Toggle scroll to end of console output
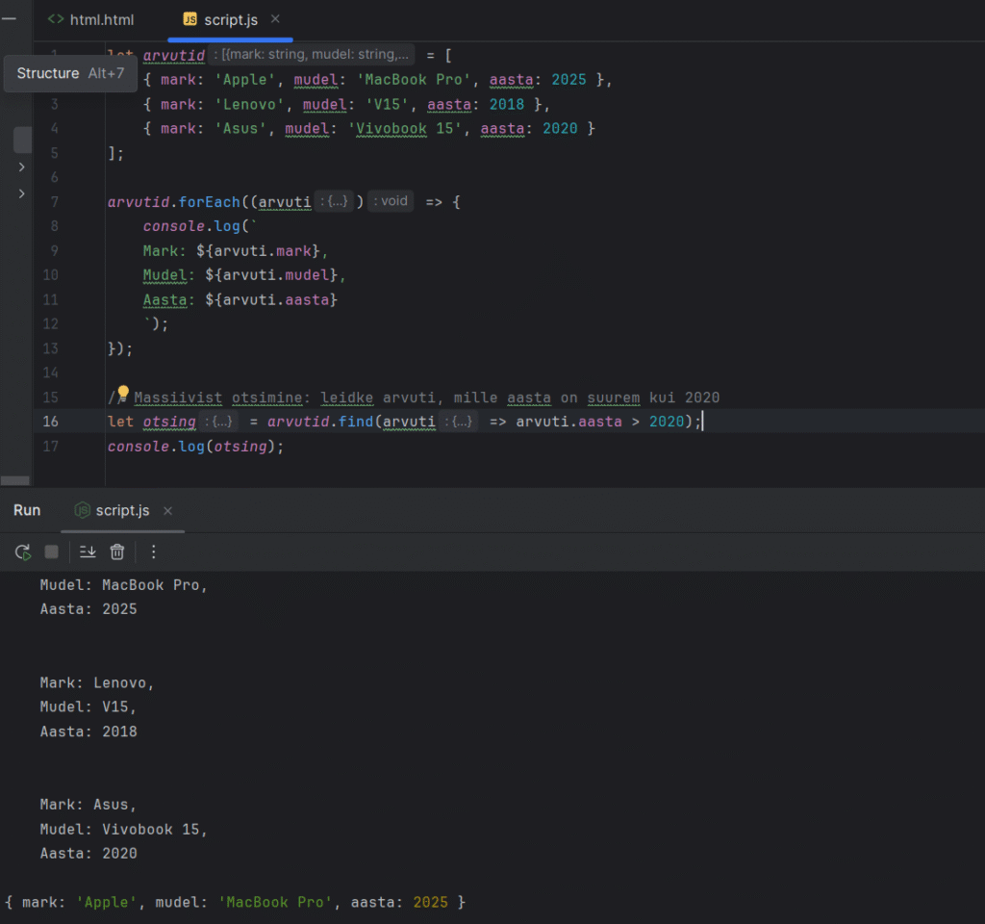Viewport: 985px width, 924px height. [x=88, y=552]
